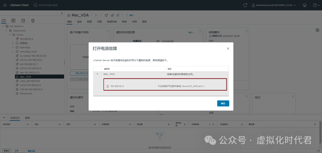Select the AVDA-192.168.50.9 VM
The image size is (322, 153).
click(31, 68)
